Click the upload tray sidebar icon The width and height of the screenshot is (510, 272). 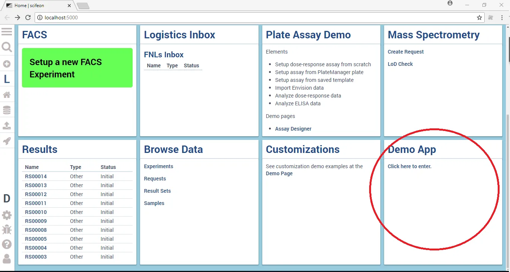point(7,126)
